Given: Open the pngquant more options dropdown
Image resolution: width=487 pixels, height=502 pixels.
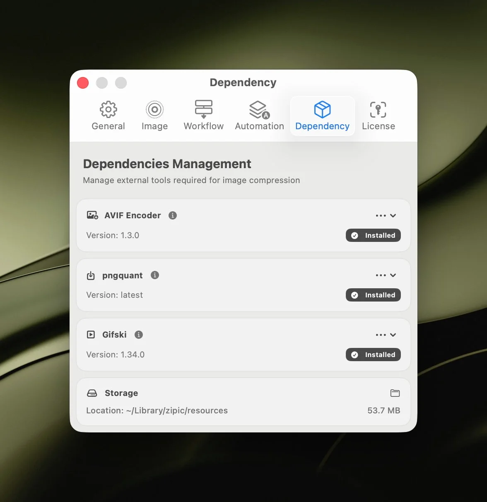Looking at the screenshot, I should 386,275.
